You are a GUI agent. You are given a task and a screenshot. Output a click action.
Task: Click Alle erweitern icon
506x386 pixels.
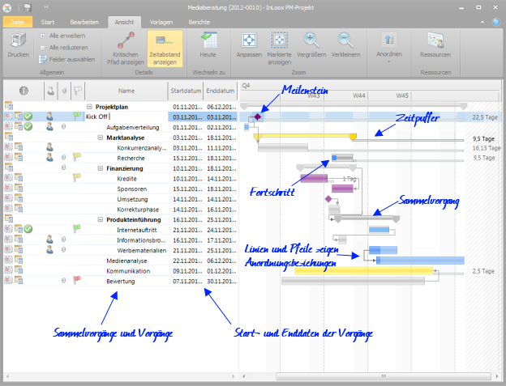point(42,36)
